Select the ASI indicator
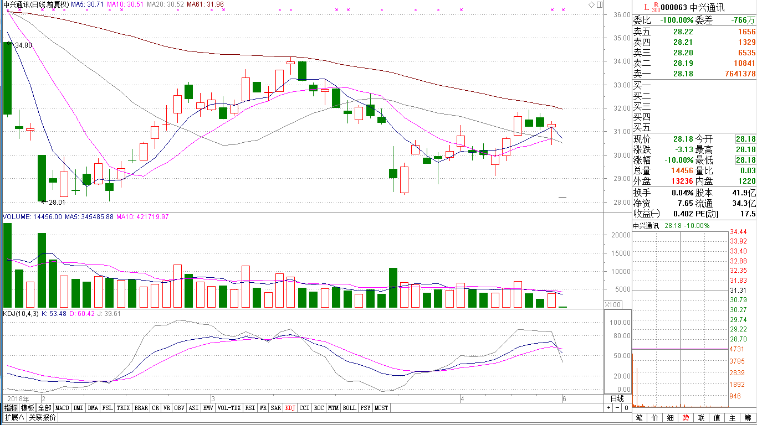Viewport: 757px width, 425px height. [x=193, y=408]
